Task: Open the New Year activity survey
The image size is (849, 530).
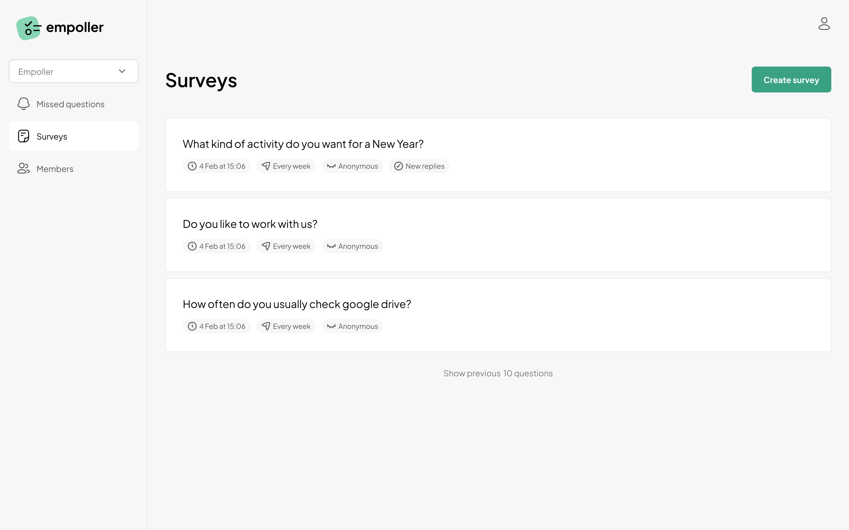Action: (x=498, y=155)
